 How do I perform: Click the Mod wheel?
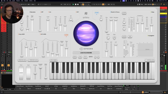point(28,73)
